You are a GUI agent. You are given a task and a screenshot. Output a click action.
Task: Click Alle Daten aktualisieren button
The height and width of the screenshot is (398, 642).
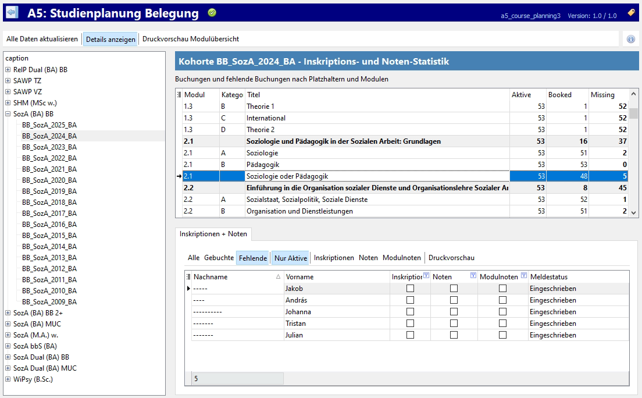42,39
